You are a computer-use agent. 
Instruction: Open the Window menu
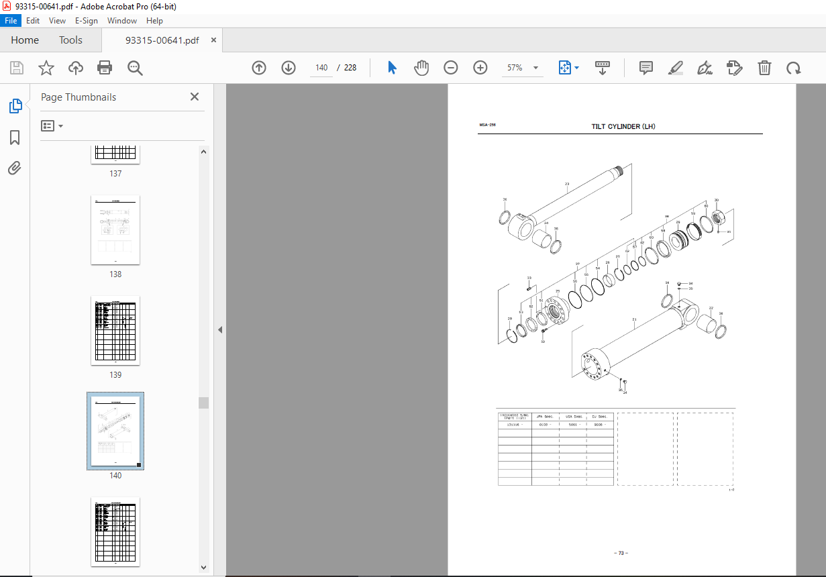(x=121, y=21)
